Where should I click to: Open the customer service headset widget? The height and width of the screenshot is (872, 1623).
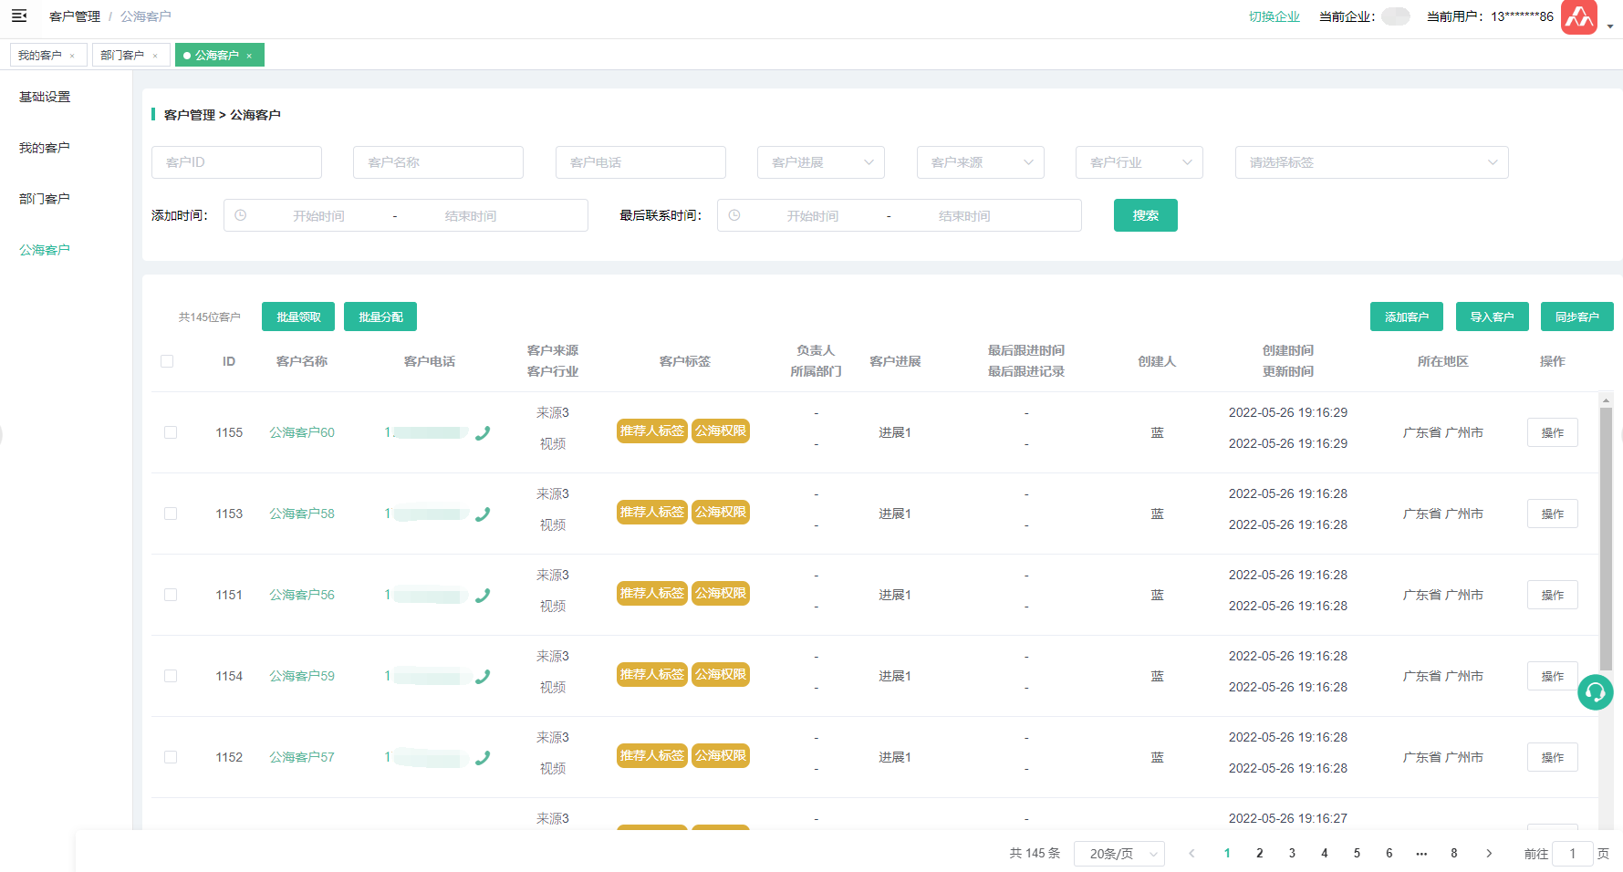(1595, 693)
